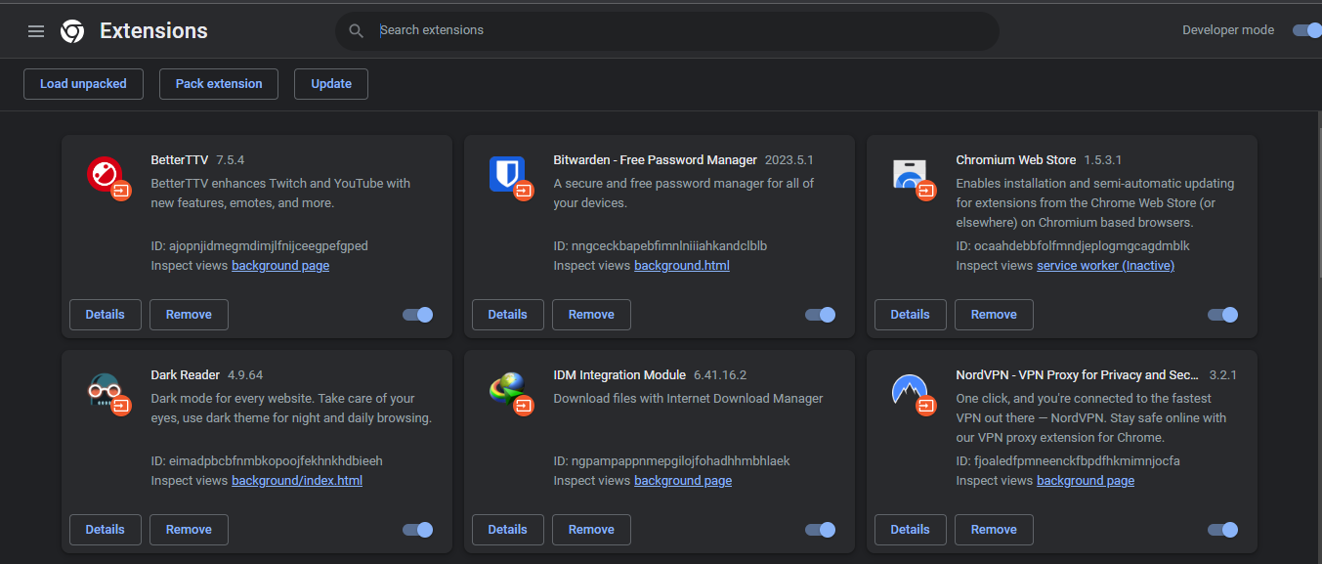Disable the NordVPN extension

(x=1222, y=529)
